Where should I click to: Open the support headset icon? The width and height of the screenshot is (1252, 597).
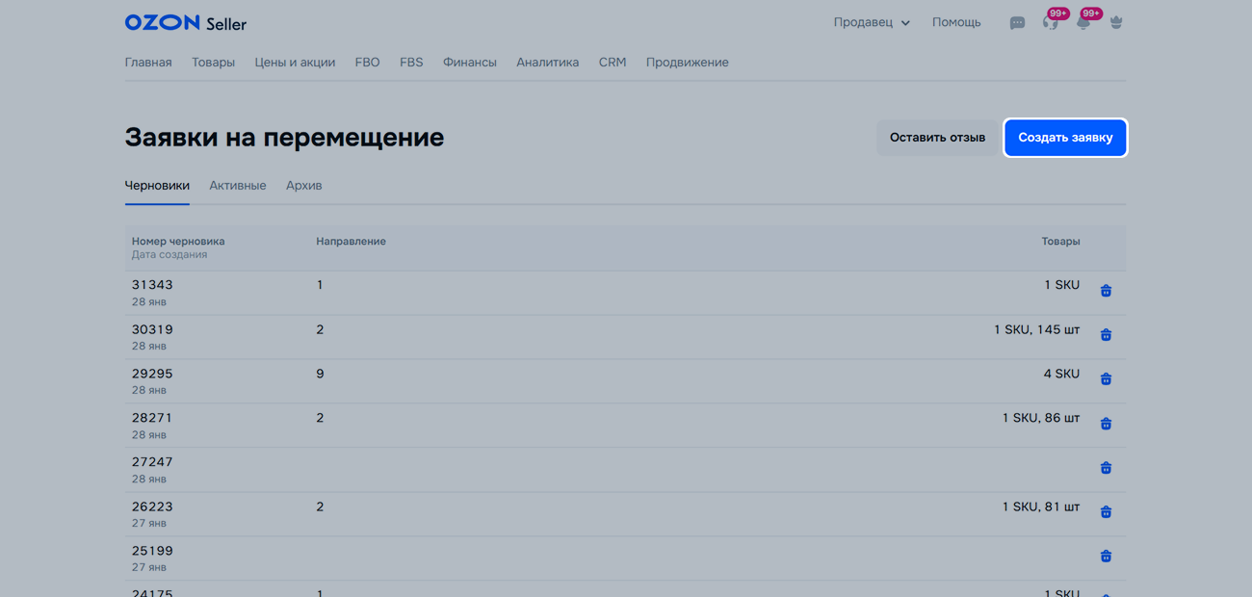pyautogui.click(x=1050, y=23)
